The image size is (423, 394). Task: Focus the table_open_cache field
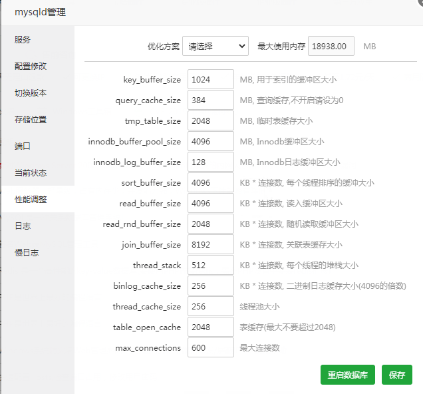[x=211, y=327]
